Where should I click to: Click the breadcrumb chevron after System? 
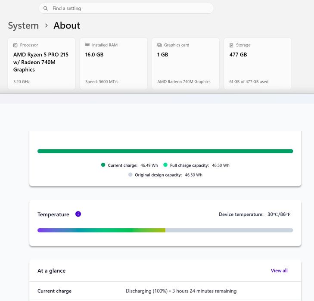pyautogui.click(x=47, y=26)
